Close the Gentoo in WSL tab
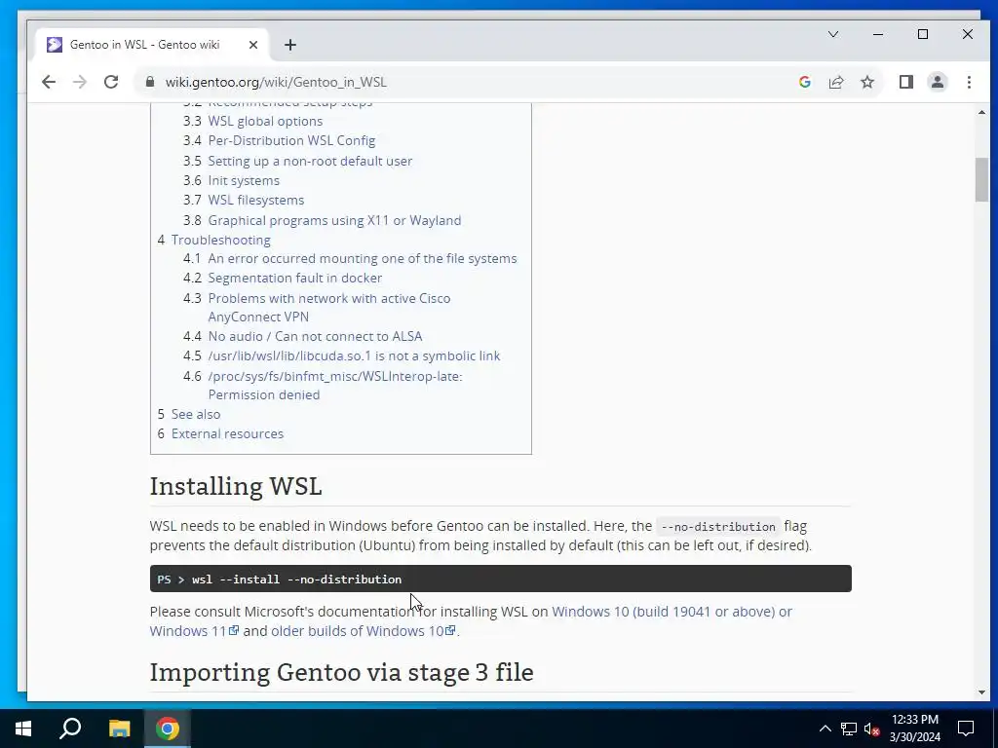This screenshot has height=748, width=998. (x=252, y=45)
